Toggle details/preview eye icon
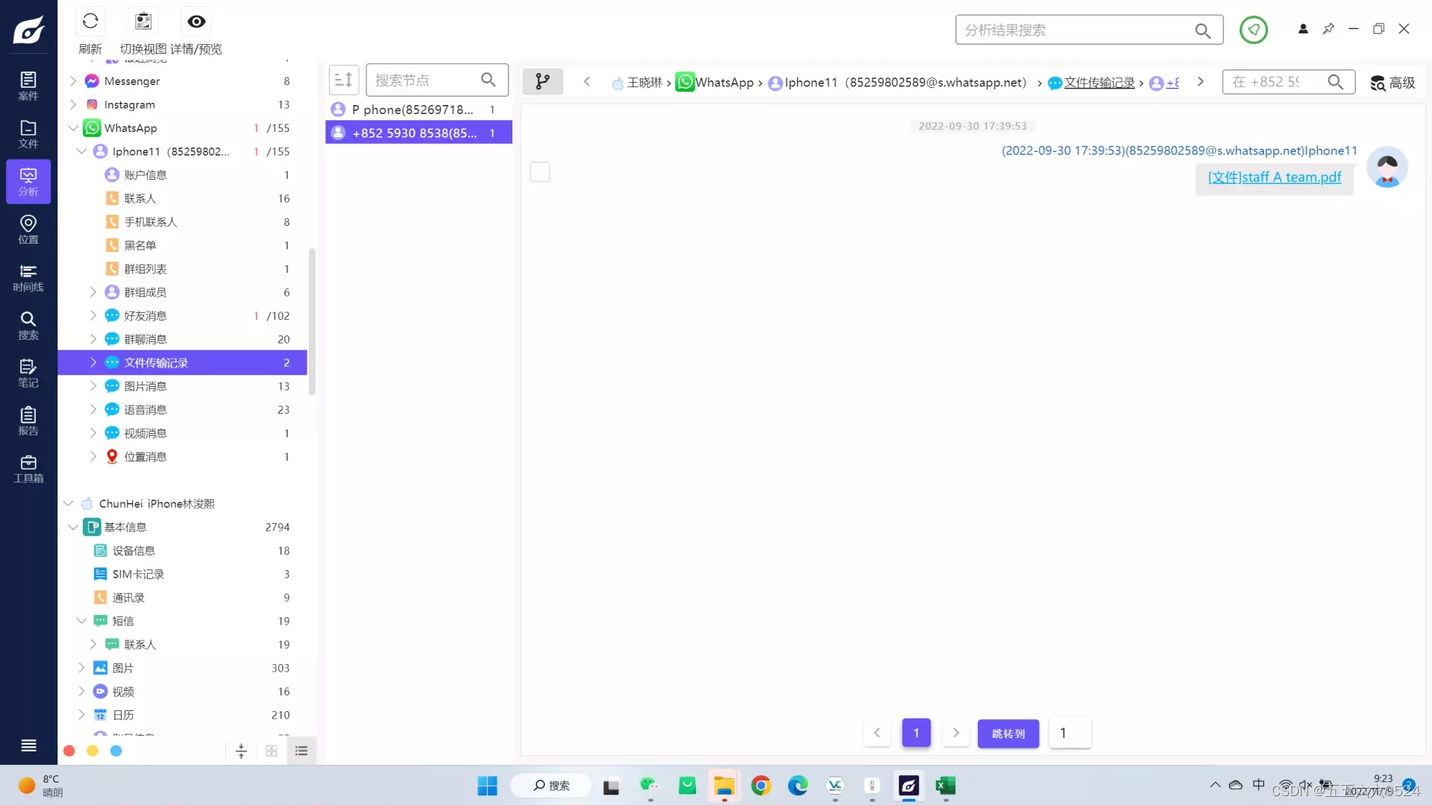The width and height of the screenshot is (1432, 805). (196, 22)
